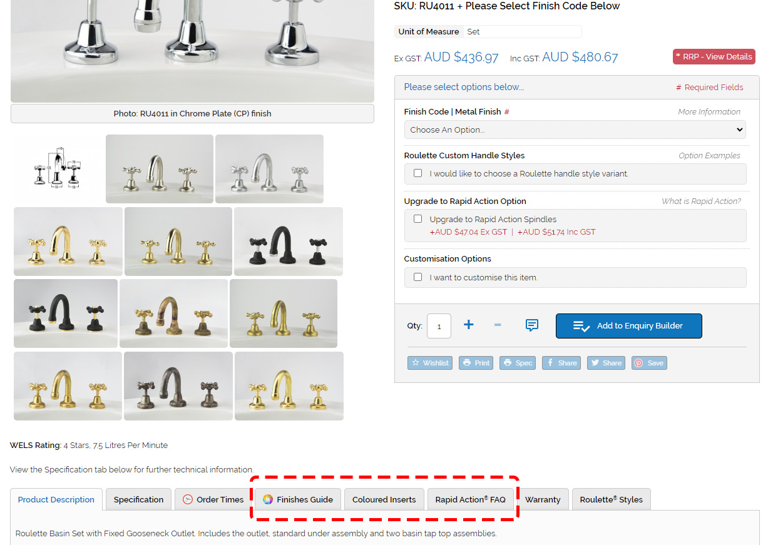Save product to Pinterest
Viewport: 768px width, 545px height.
(x=649, y=363)
